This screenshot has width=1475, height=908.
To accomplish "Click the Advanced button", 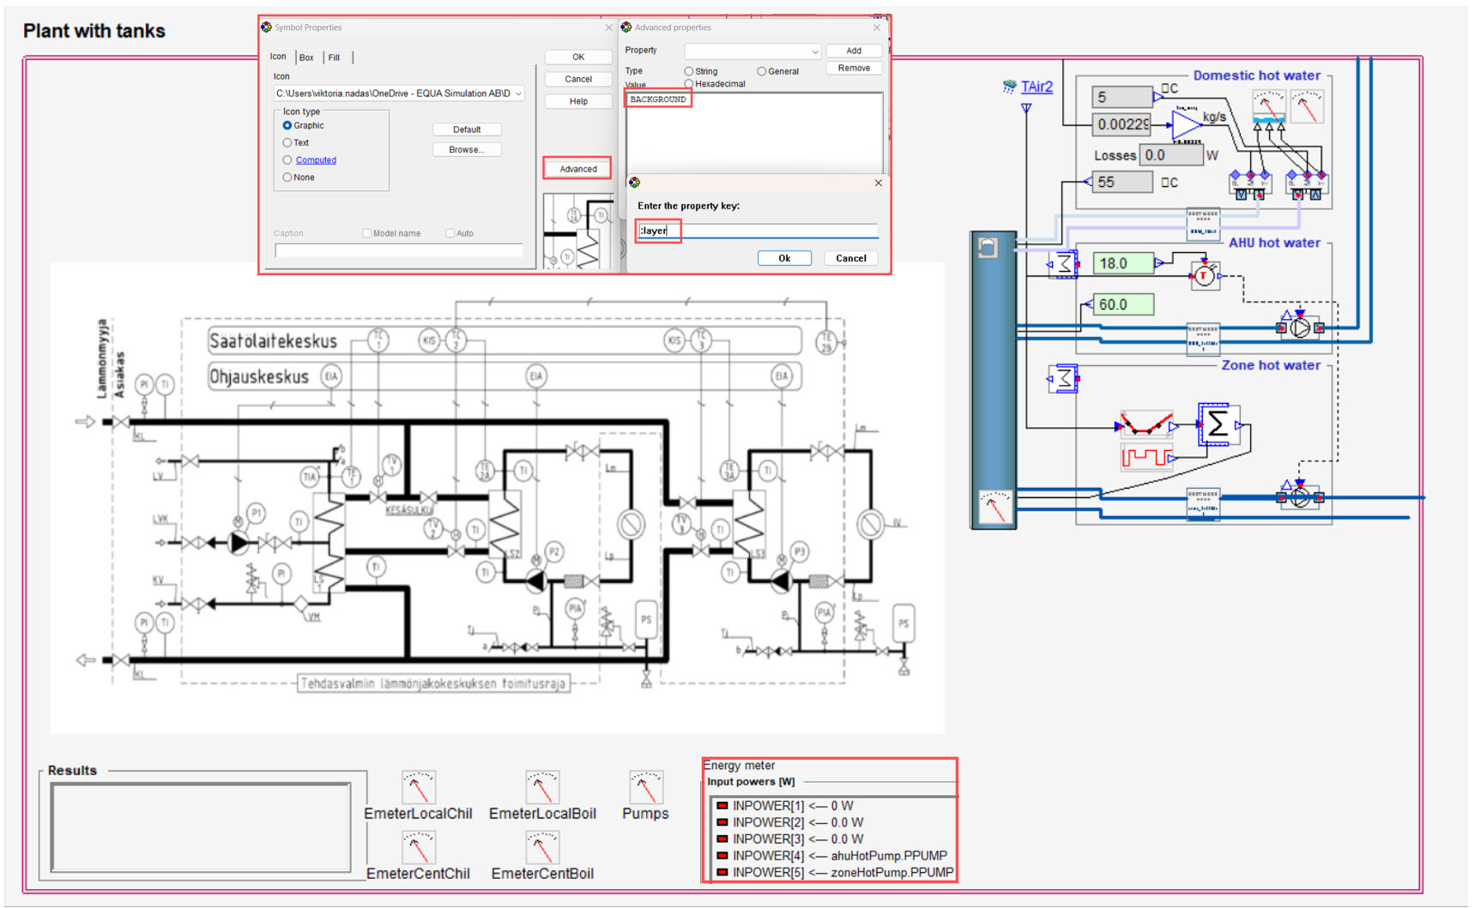I will coord(577,169).
